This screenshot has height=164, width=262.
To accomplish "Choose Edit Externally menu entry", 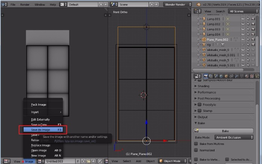I will (x=43, y=119).
